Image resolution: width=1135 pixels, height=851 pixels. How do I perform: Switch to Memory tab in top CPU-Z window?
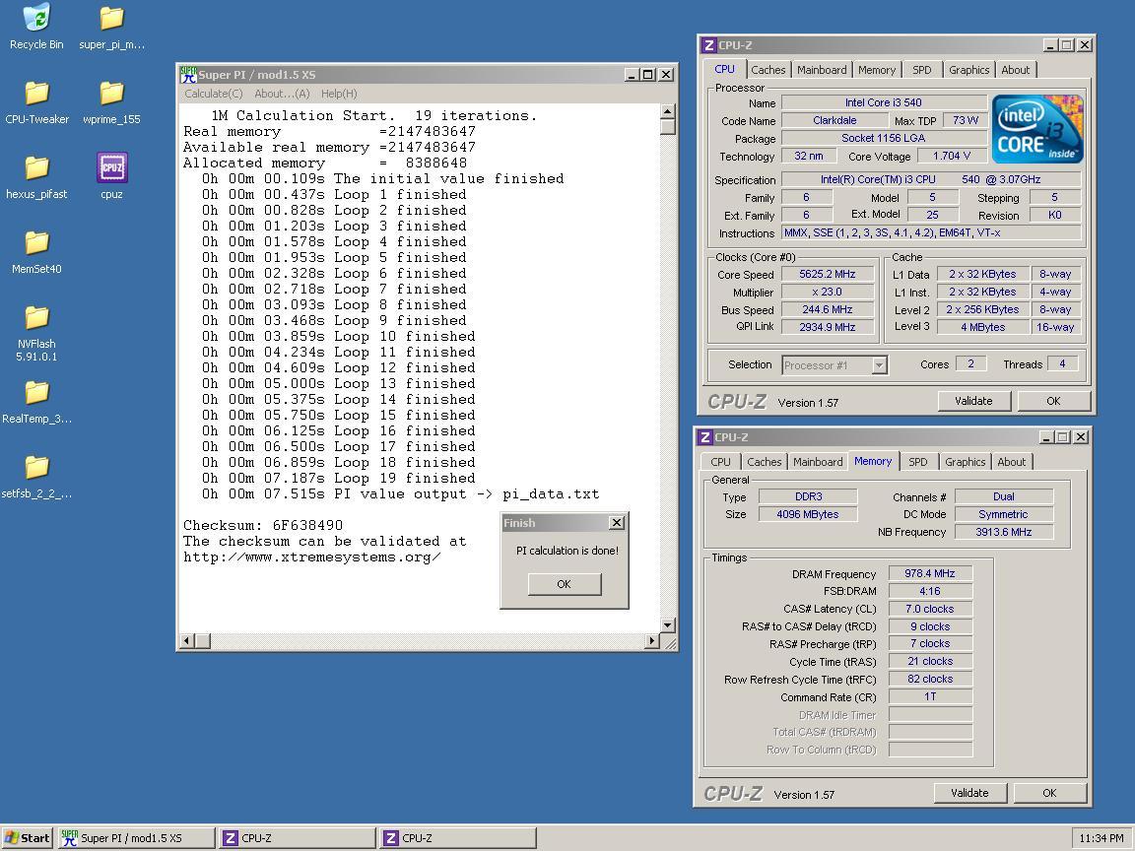click(x=877, y=70)
